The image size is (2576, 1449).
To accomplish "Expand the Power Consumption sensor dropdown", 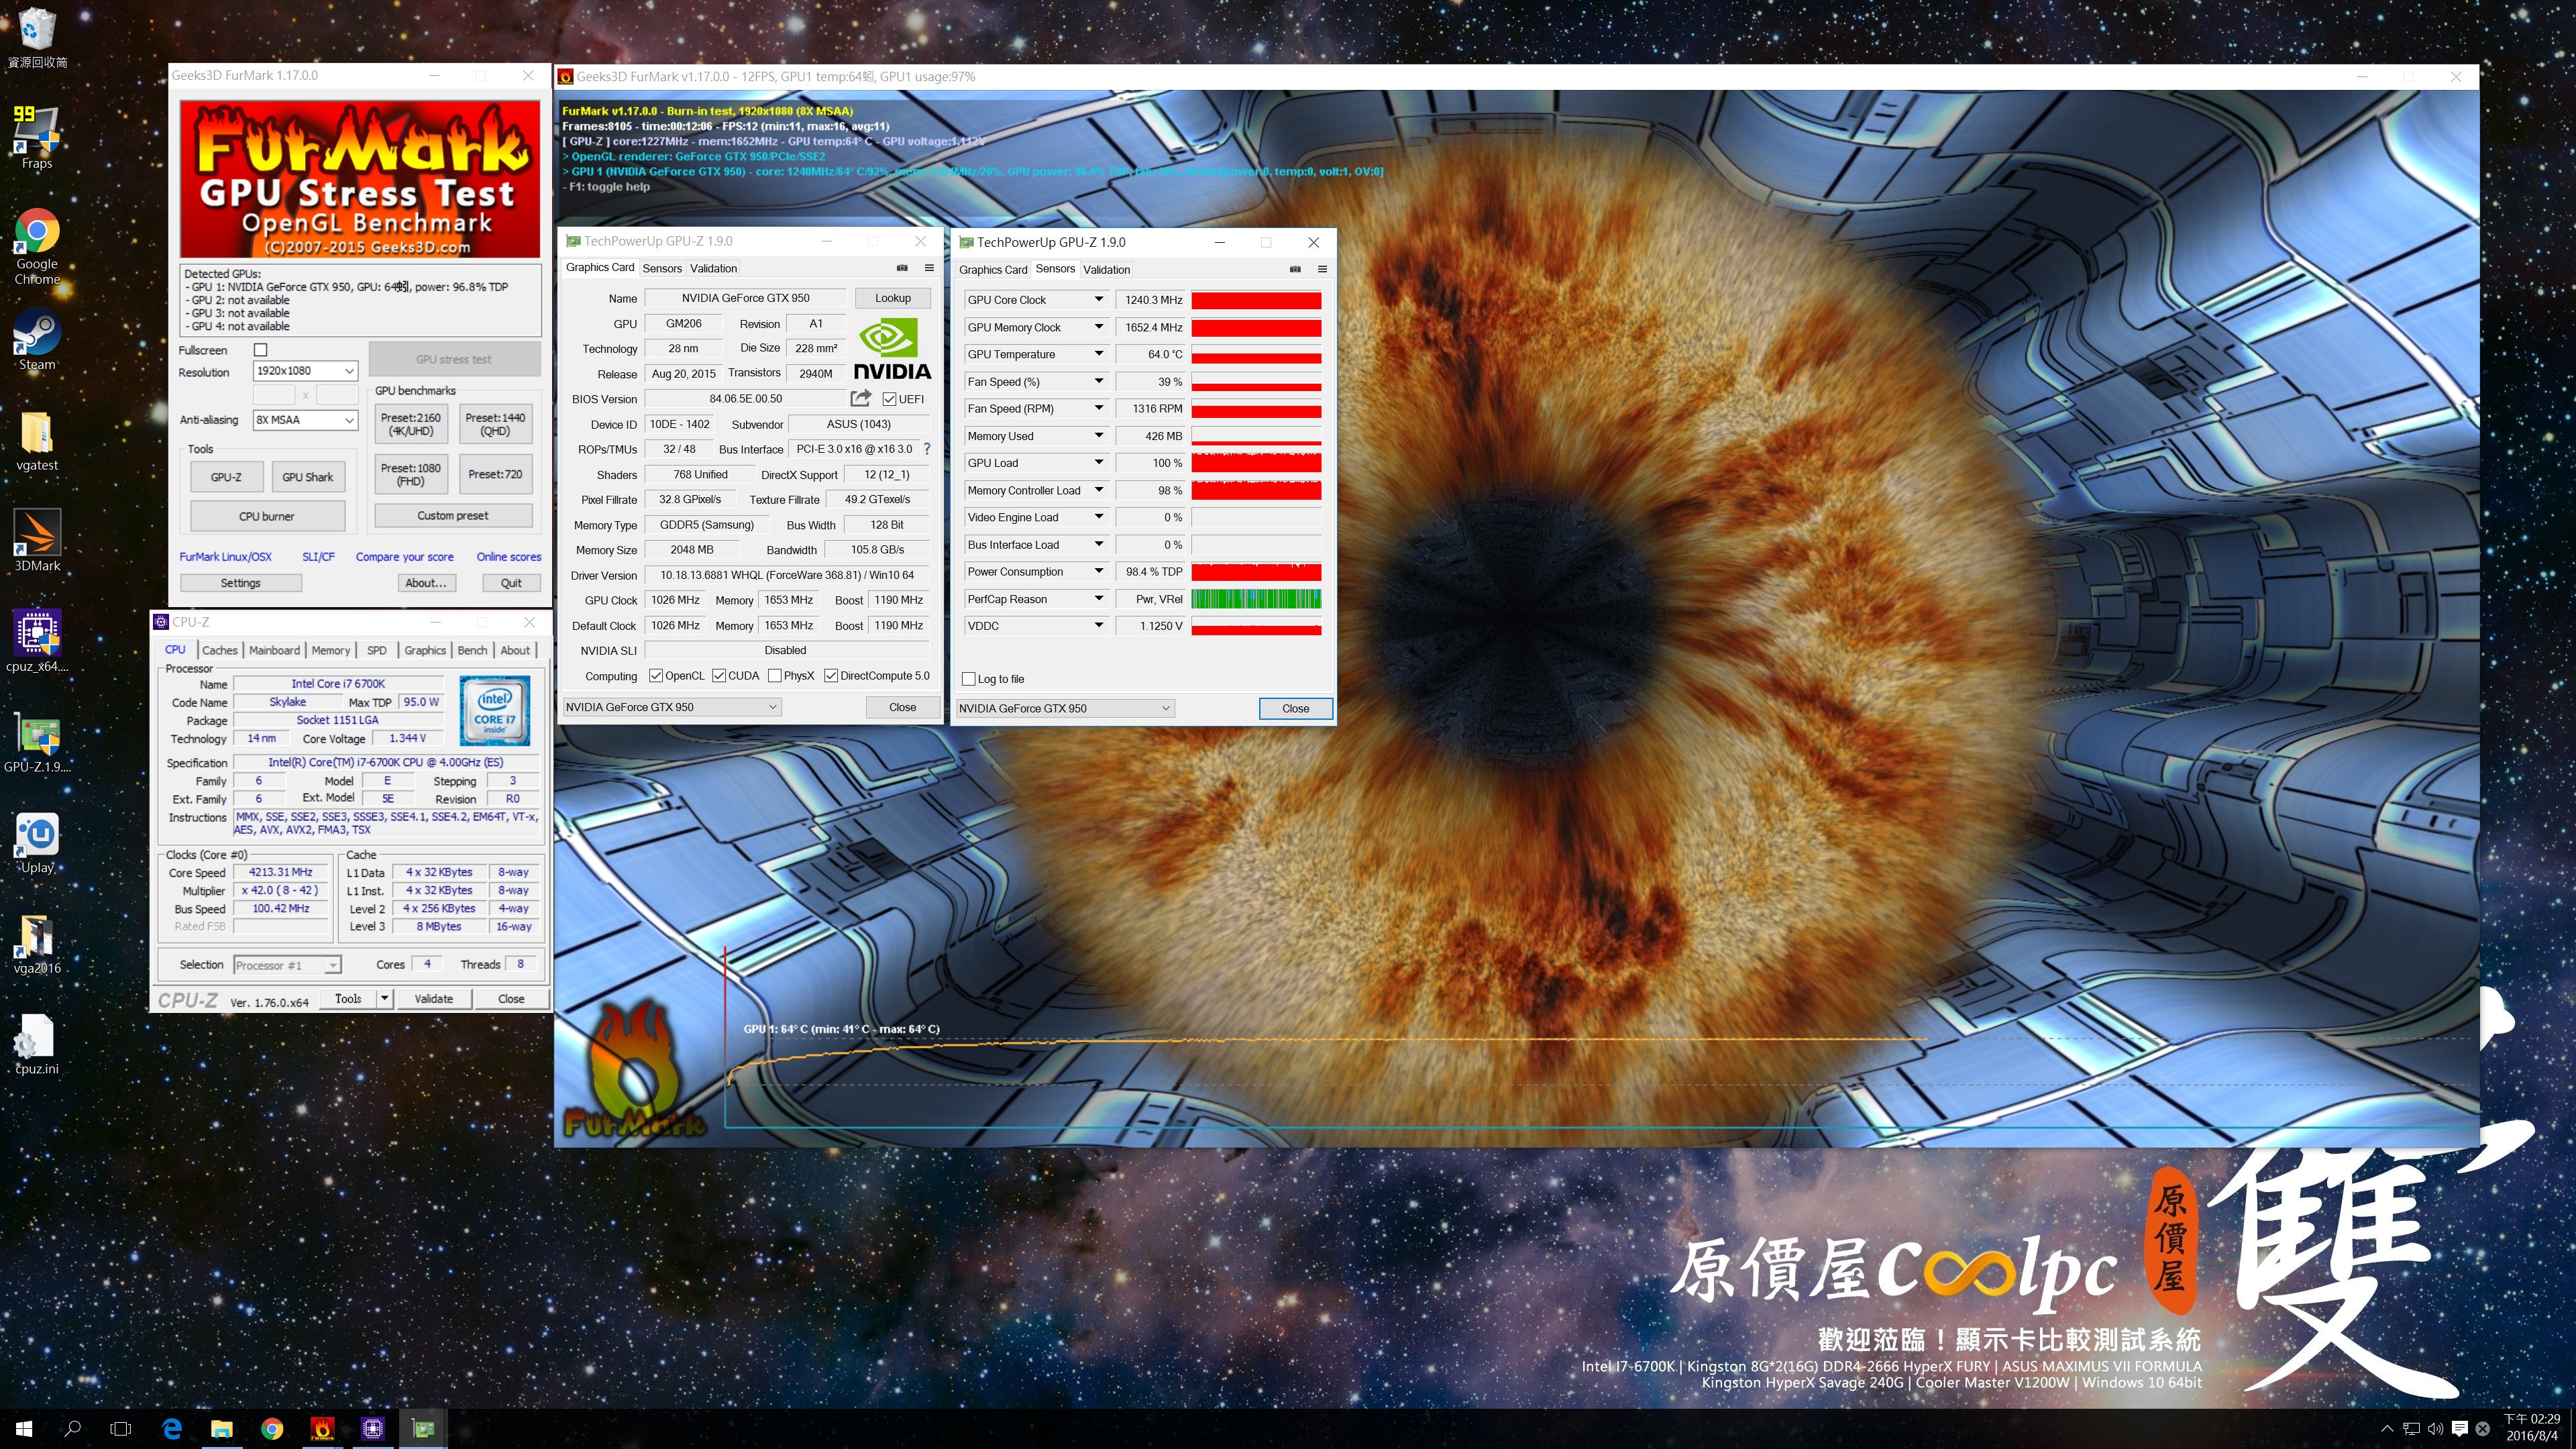I will click(1098, 572).
